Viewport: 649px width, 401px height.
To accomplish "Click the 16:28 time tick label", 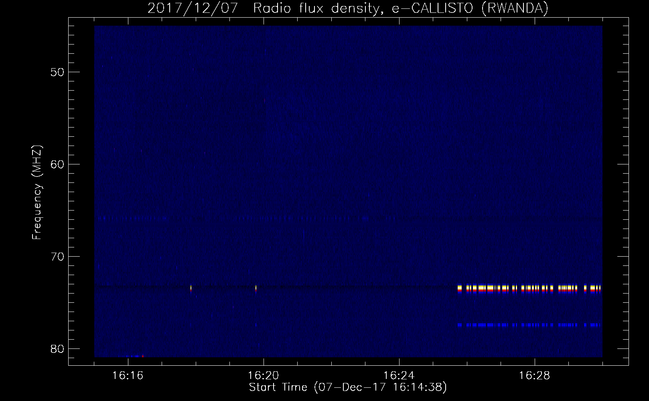I will 535,376.
